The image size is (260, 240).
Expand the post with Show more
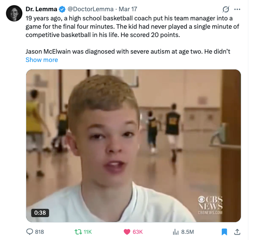[x=42, y=60]
